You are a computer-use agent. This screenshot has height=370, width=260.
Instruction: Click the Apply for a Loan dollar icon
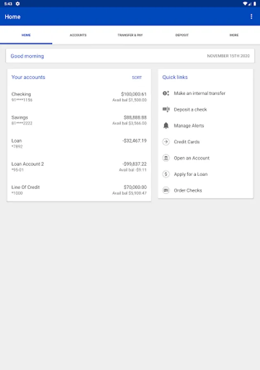click(x=166, y=174)
